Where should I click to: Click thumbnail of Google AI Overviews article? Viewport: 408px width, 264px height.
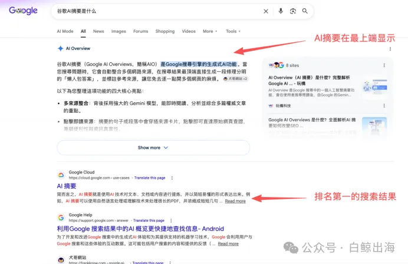click(374, 126)
